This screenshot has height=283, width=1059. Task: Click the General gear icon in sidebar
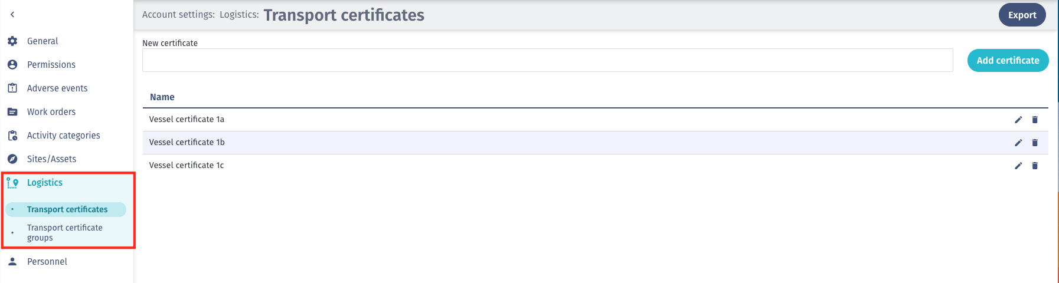click(x=12, y=41)
